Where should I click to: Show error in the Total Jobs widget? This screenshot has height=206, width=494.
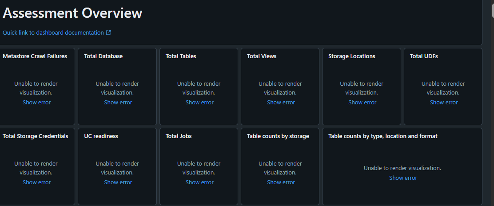coord(199,182)
